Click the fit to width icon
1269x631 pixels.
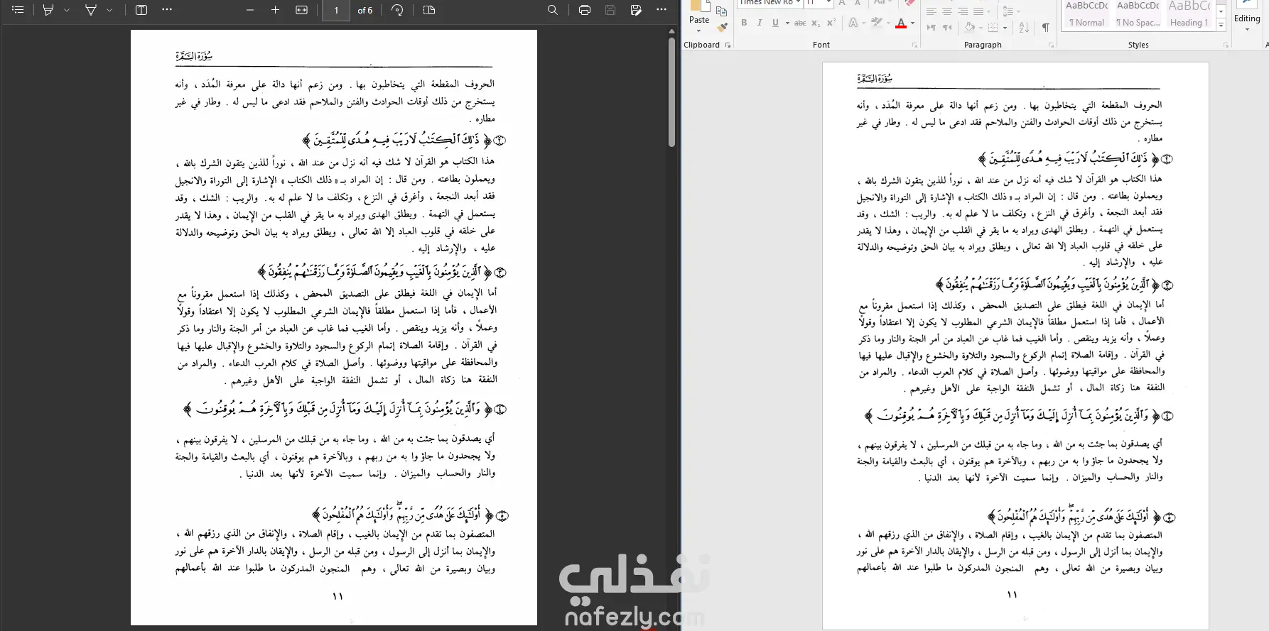[x=302, y=10]
